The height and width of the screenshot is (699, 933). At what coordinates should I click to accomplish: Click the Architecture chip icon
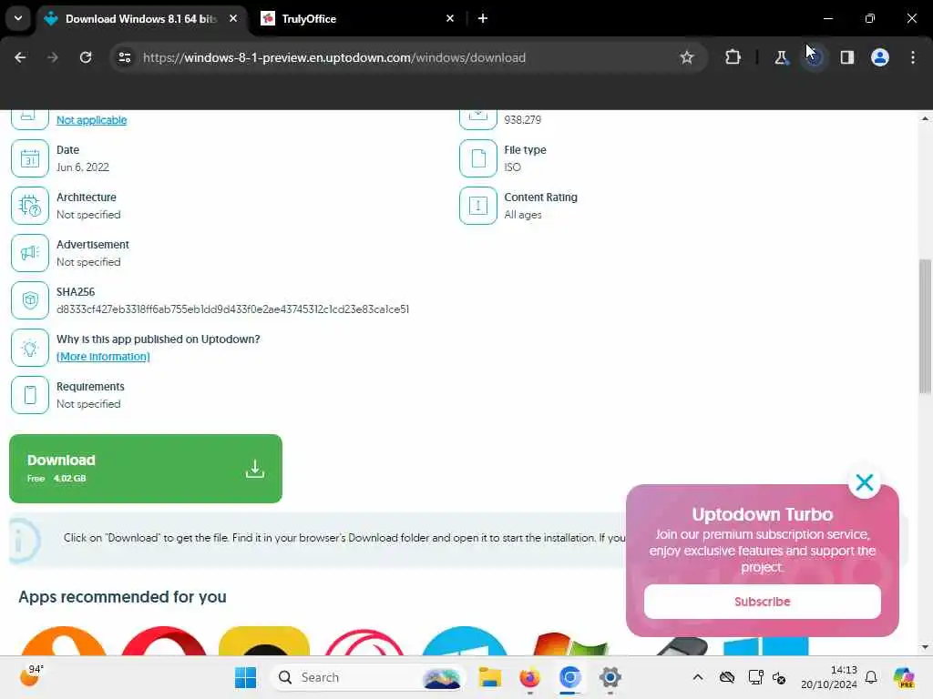coord(30,206)
